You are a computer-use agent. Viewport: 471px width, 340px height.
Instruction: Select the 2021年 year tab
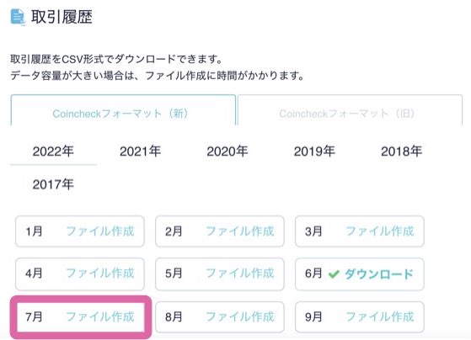[140, 151]
